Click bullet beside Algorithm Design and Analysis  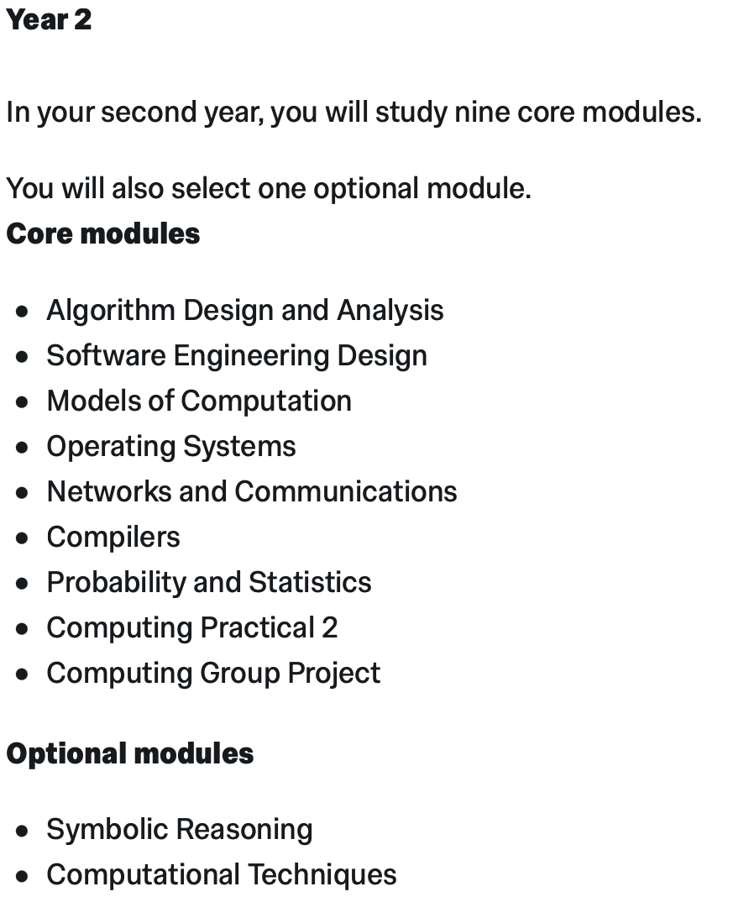point(23,312)
